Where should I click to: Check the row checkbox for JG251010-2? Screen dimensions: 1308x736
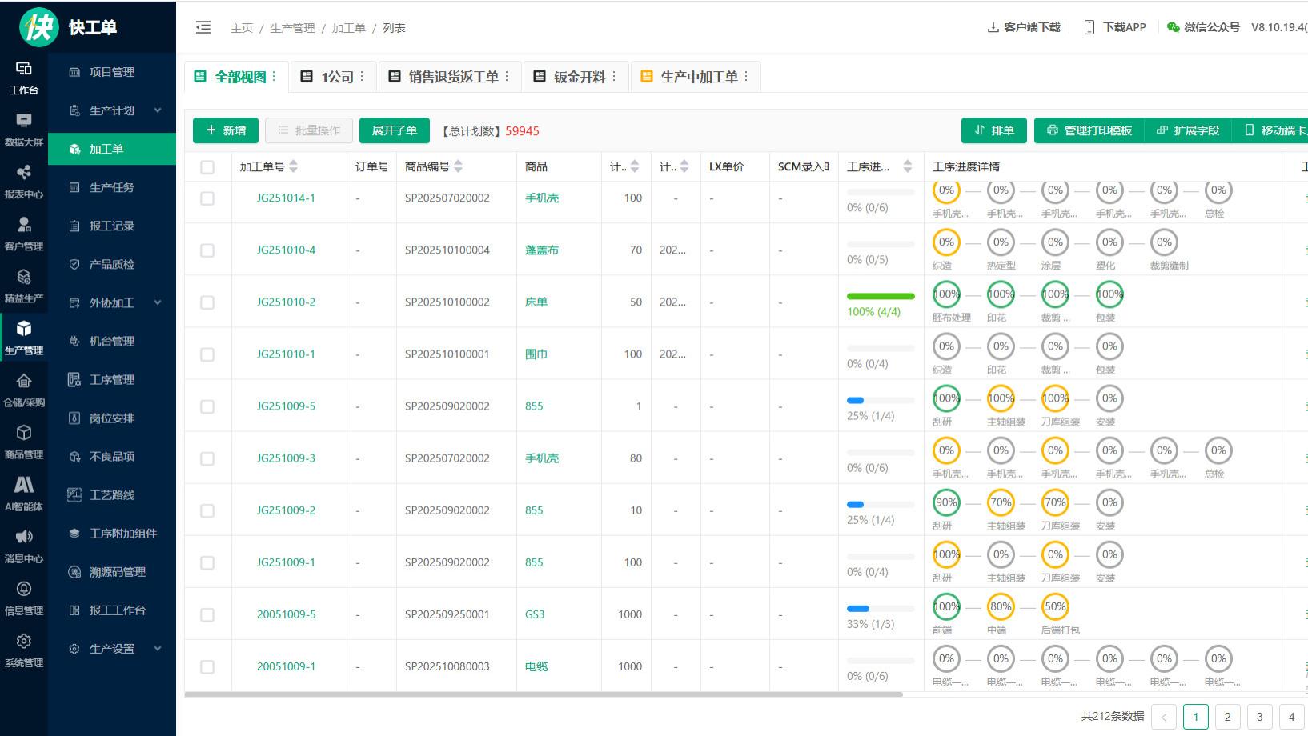pos(207,302)
